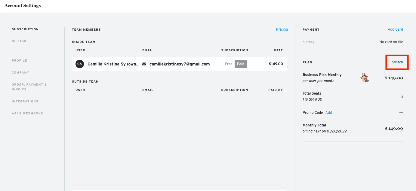Add a Promo Code
Image resolution: width=416 pixels, height=191 pixels.
(328, 112)
